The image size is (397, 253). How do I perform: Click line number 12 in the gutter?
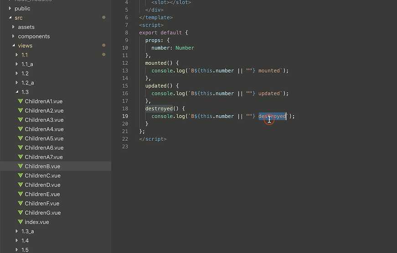125,63
